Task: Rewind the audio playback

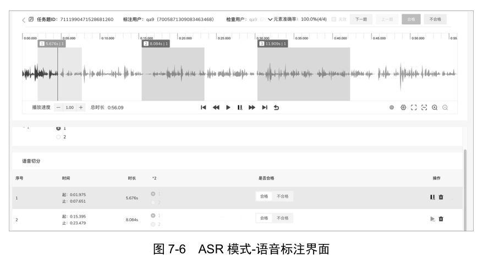Action: [x=216, y=108]
